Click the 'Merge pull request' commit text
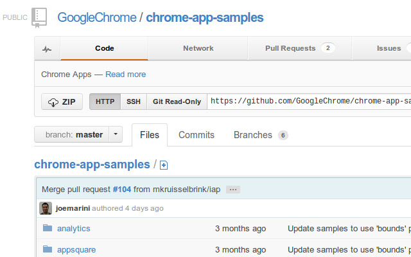 point(76,190)
